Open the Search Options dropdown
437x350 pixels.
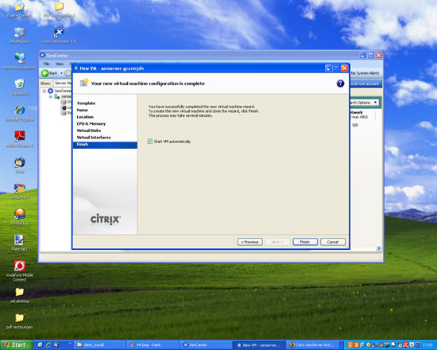(x=364, y=103)
